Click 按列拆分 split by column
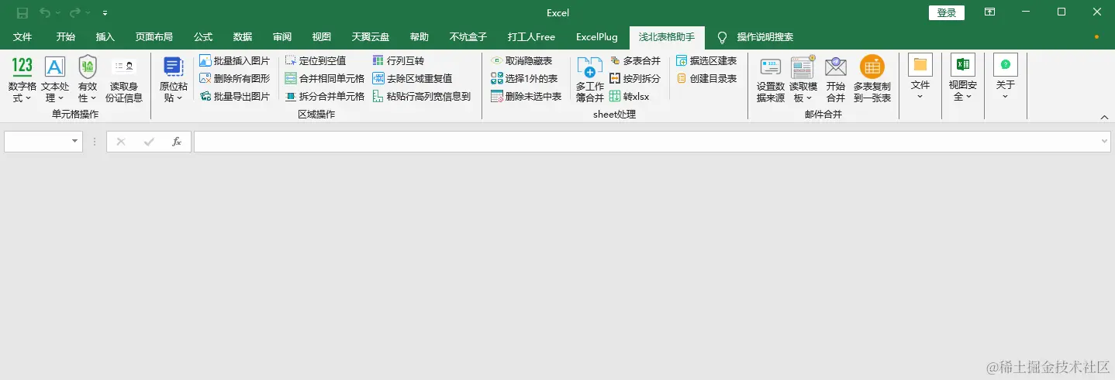 [x=635, y=78]
